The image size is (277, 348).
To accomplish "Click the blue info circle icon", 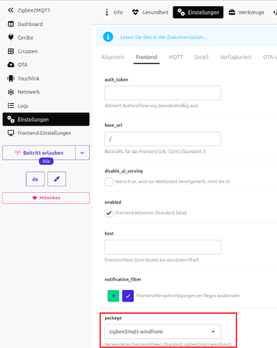I will pos(108,37).
